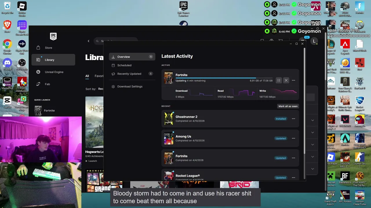Open STAR WARS Battlefront II shortcut
The image size is (371, 208).
point(360,141)
